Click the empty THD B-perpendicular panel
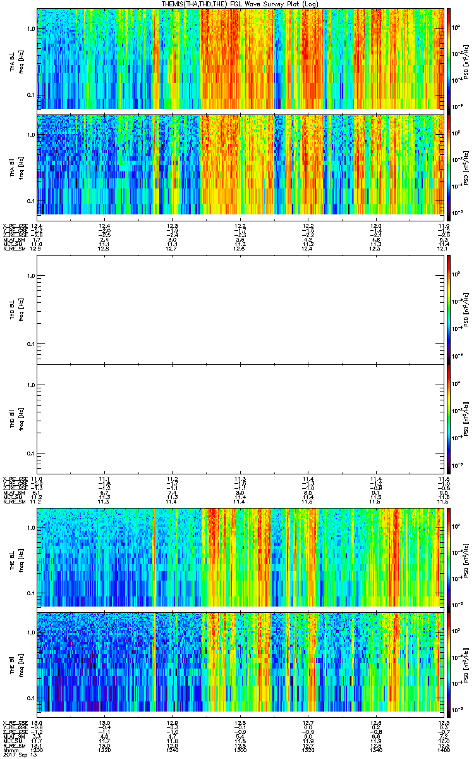The image size is (474, 759). [240, 309]
